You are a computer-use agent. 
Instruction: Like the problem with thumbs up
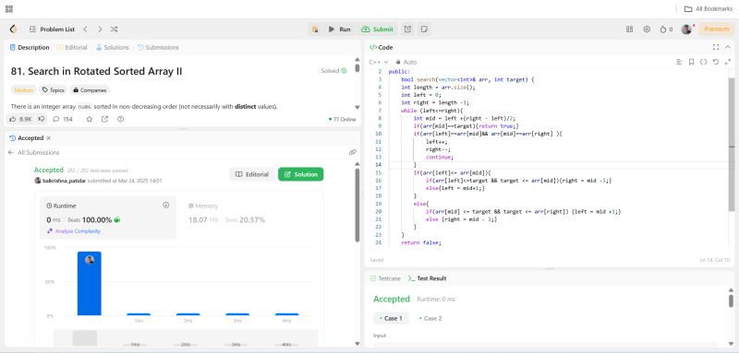tap(20, 120)
